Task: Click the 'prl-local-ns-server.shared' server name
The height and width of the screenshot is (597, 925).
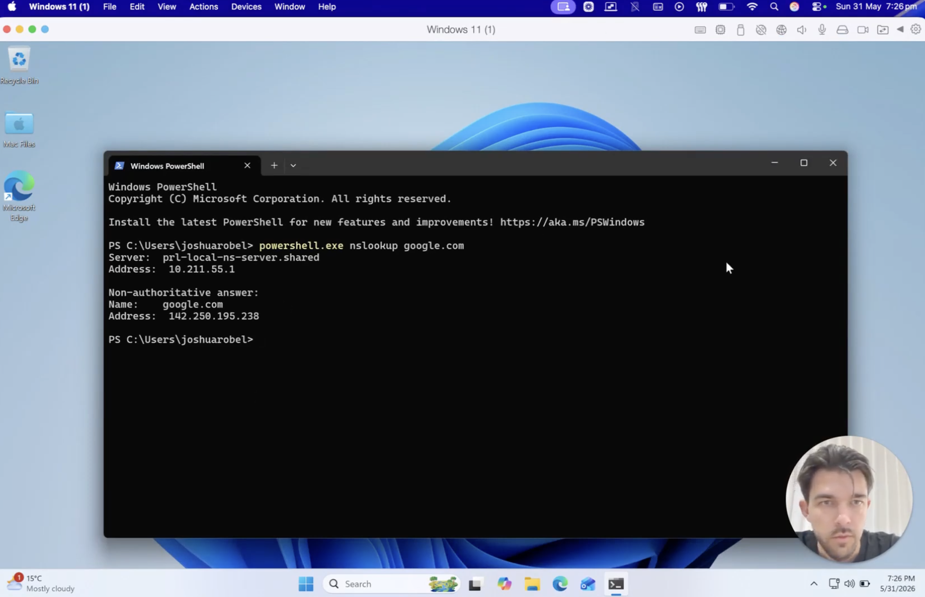Action: coord(241,257)
